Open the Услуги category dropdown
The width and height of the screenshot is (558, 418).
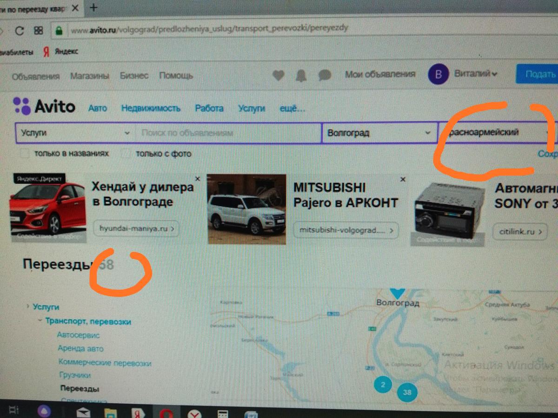(75, 133)
